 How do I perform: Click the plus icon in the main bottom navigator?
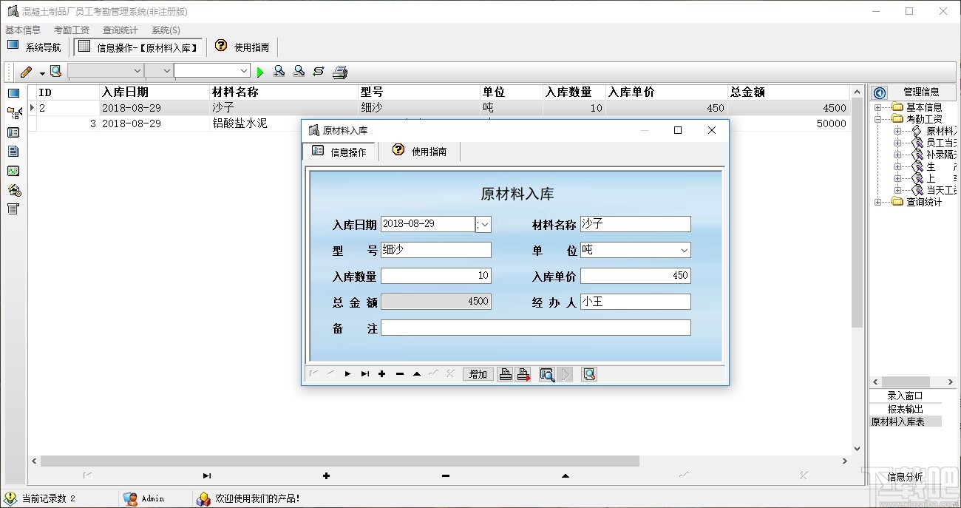pyautogui.click(x=326, y=475)
